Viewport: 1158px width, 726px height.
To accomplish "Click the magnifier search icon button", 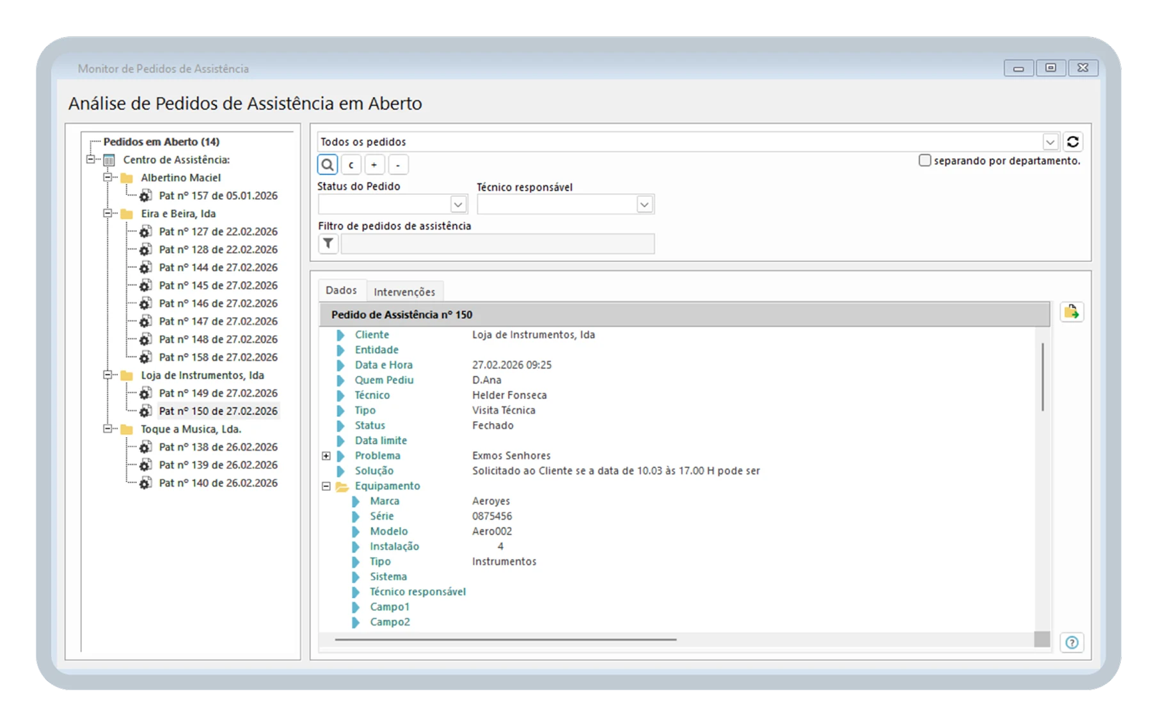I will pyautogui.click(x=328, y=165).
